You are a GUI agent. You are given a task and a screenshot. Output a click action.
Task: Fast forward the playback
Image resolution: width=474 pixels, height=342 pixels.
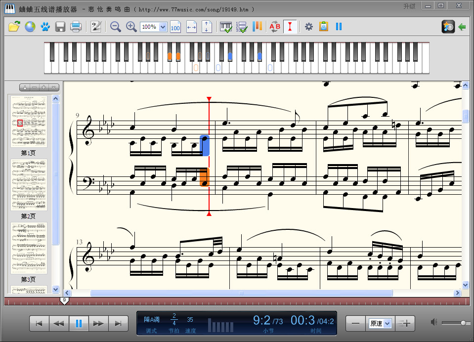pyautogui.click(x=98, y=324)
